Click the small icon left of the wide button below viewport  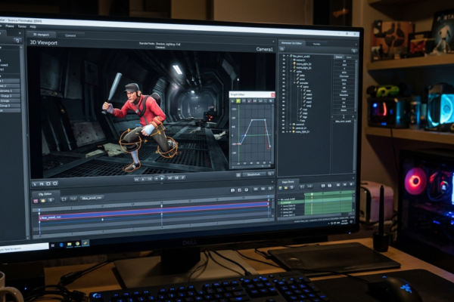click(238, 175)
